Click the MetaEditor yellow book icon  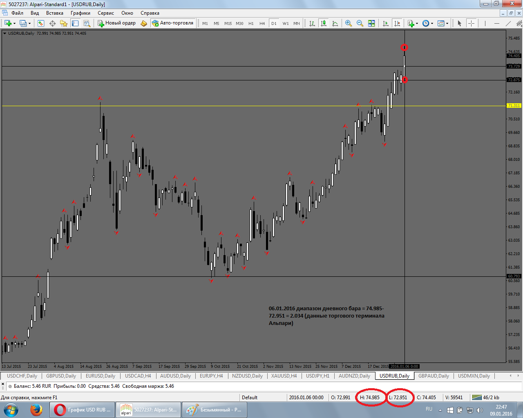tap(144, 23)
